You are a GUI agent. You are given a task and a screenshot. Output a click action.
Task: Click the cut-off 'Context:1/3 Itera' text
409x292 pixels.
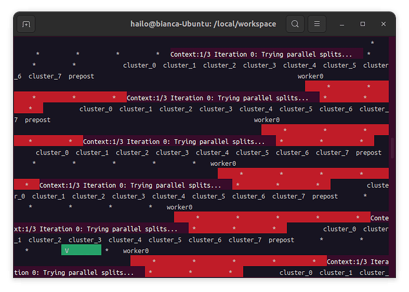click(357, 262)
